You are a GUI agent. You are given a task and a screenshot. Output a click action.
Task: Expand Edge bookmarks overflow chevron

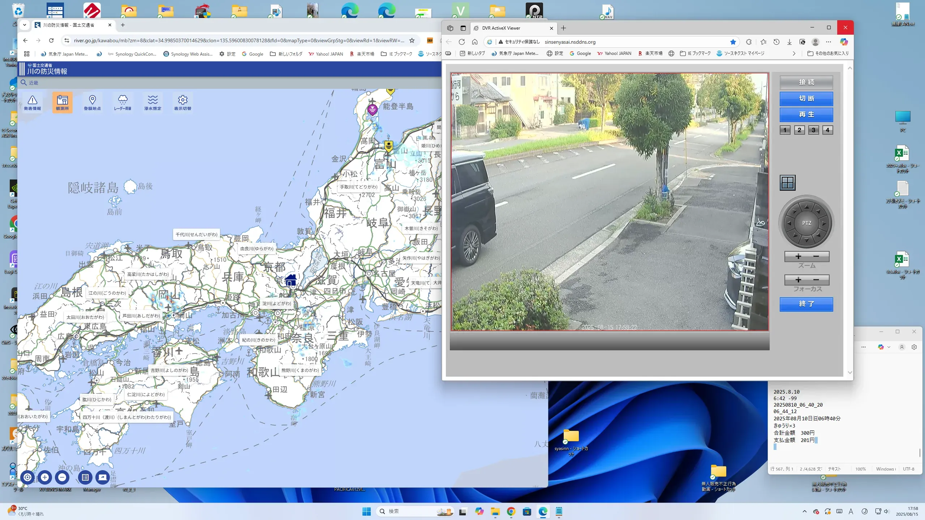pos(794,53)
